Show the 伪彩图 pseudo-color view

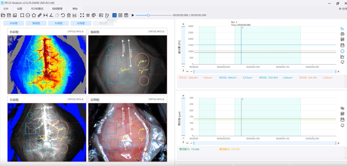coord(14,23)
